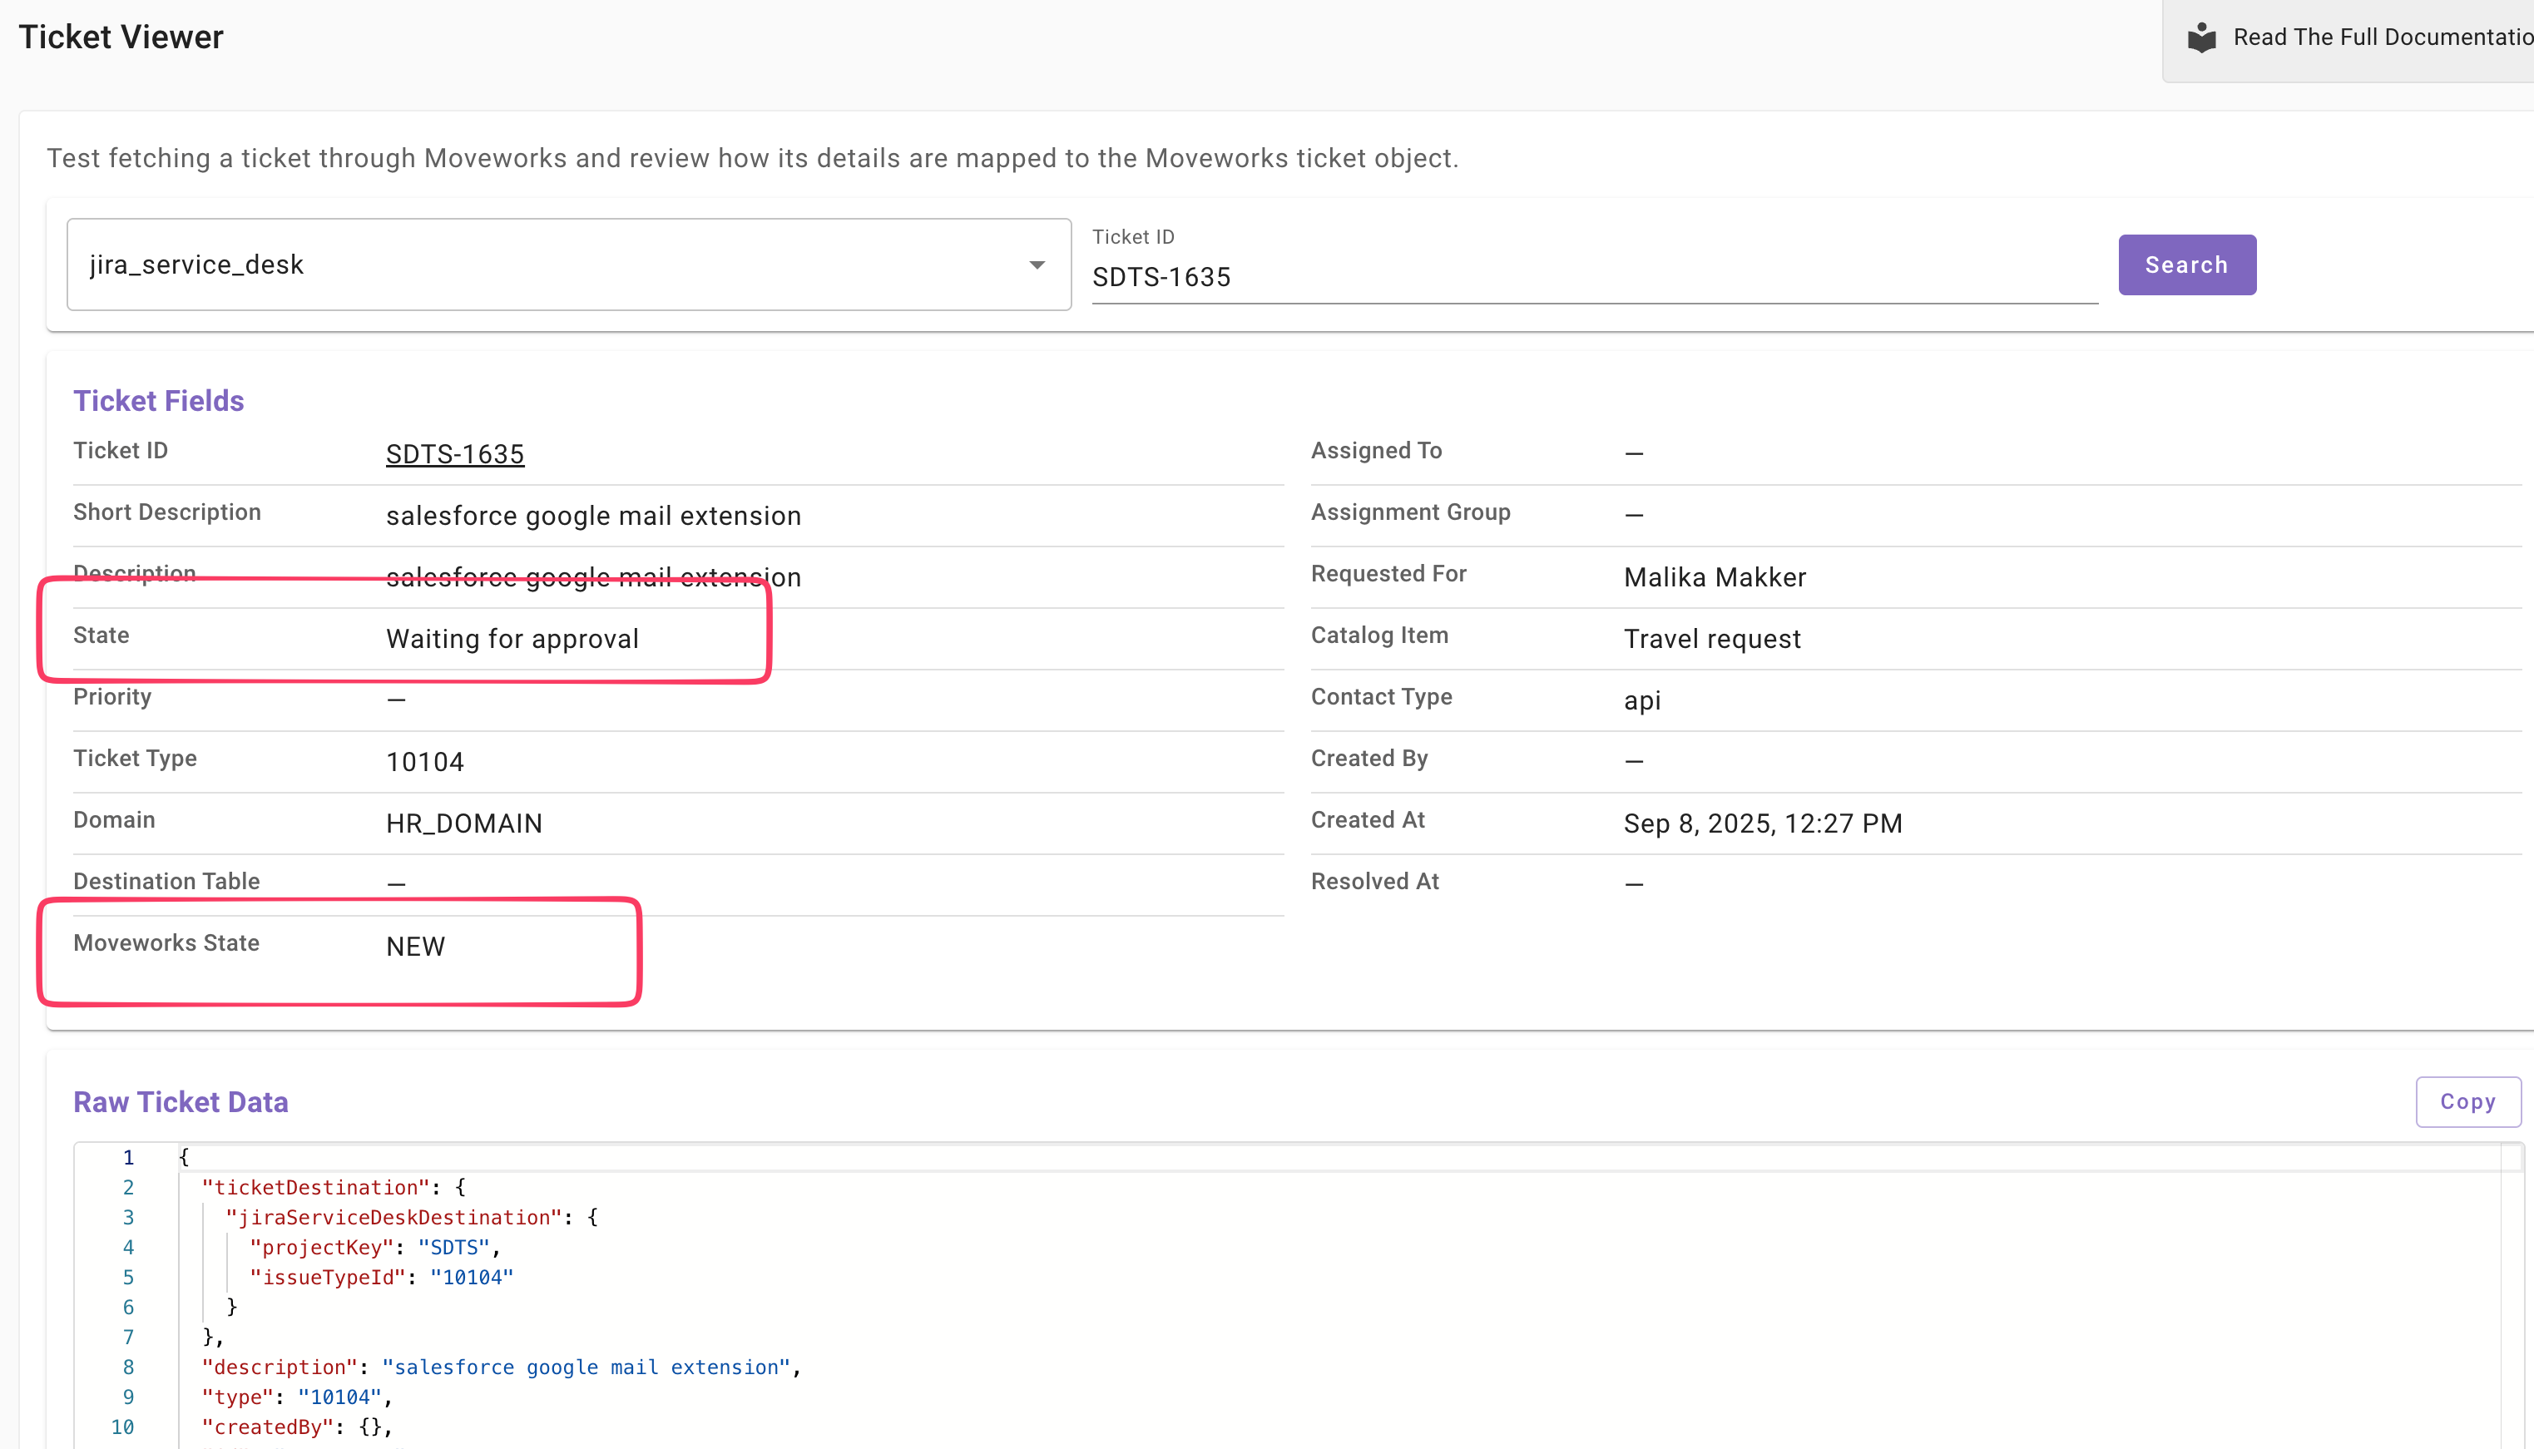Click the Waiting for approval state value
This screenshot has height=1449, width=2534.
pyautogui.click(x=512, y=639)
